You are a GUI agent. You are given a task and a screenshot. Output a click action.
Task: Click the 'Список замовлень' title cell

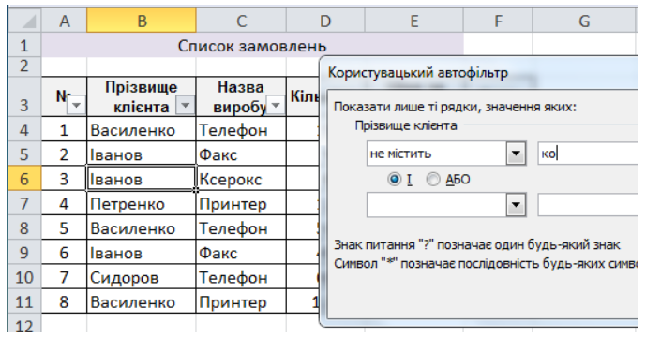click(252, 45)
